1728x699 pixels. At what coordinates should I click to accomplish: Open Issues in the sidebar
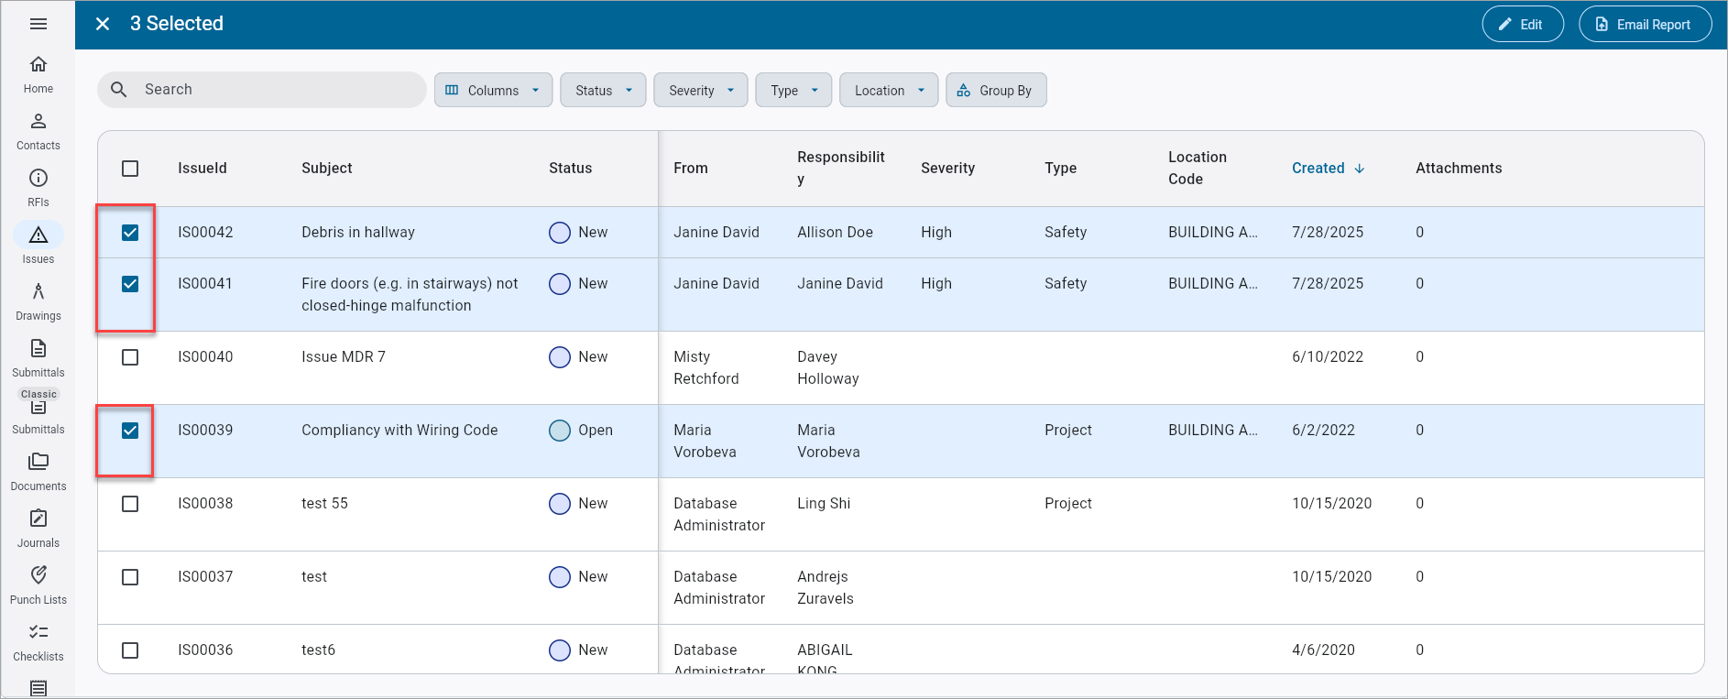click(38, 246)
